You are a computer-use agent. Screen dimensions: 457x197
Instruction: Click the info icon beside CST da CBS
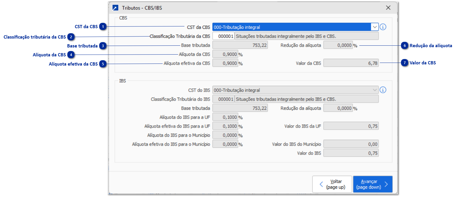coord(383,27)
